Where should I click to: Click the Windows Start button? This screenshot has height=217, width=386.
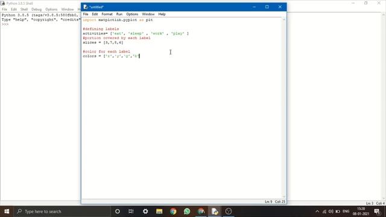(x=7, y=212)
